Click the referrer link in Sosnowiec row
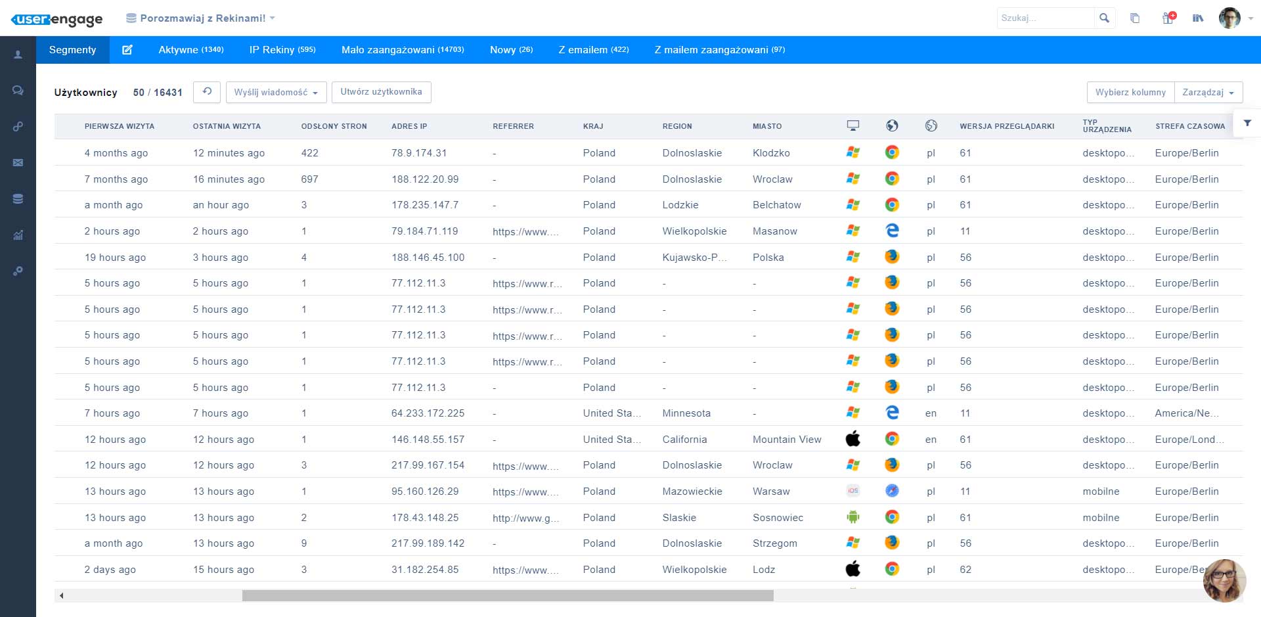Image resolution: width=1261 pixels, height=617 pixels. (525, 518)
